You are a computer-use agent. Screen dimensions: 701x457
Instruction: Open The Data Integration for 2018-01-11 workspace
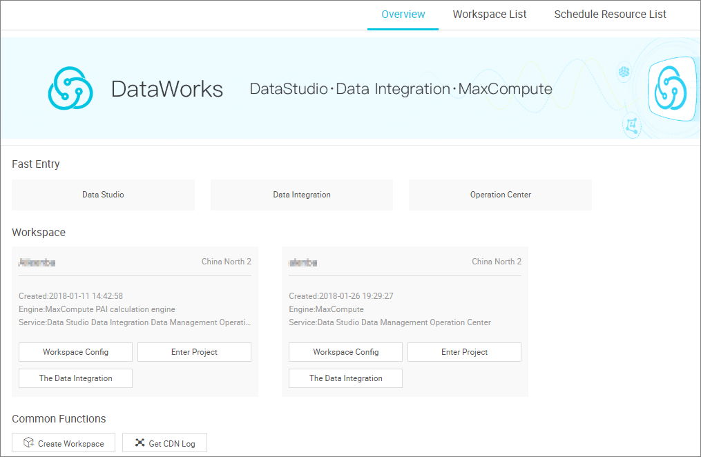(x=75, y=378)
